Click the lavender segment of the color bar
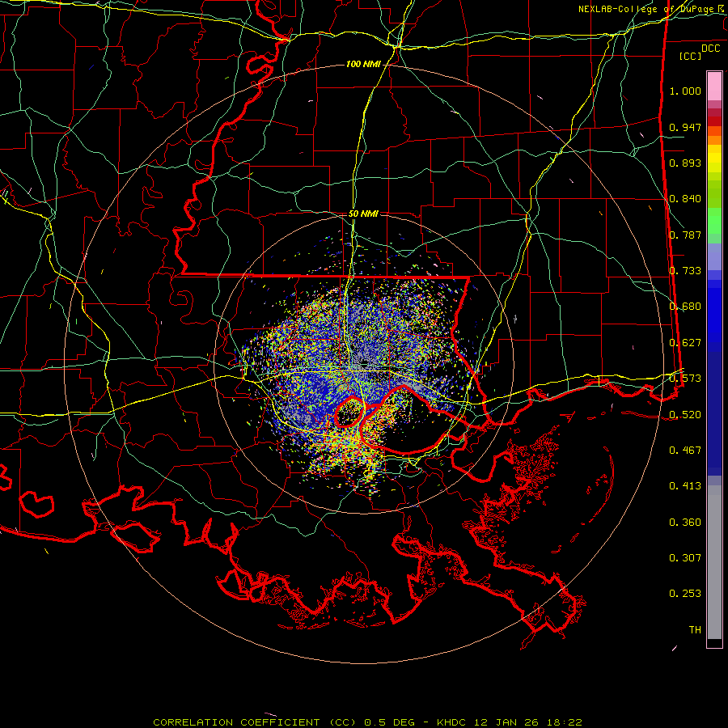This screenshot has width=728, height=728. tap(714, 256)
